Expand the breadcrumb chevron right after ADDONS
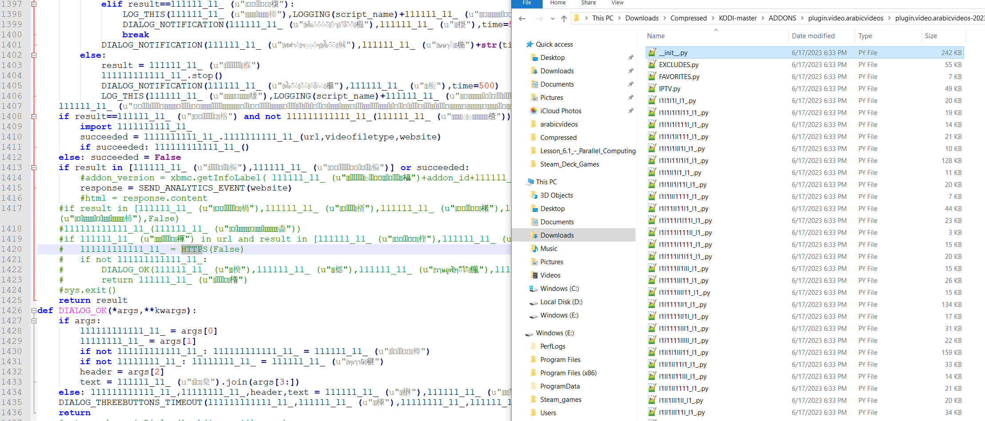This screenshot has width=985, height=421. [x=802, y=18]
